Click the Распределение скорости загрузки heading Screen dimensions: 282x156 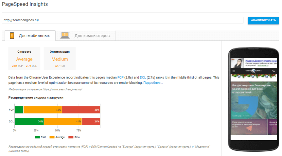(x=36, y=97)
